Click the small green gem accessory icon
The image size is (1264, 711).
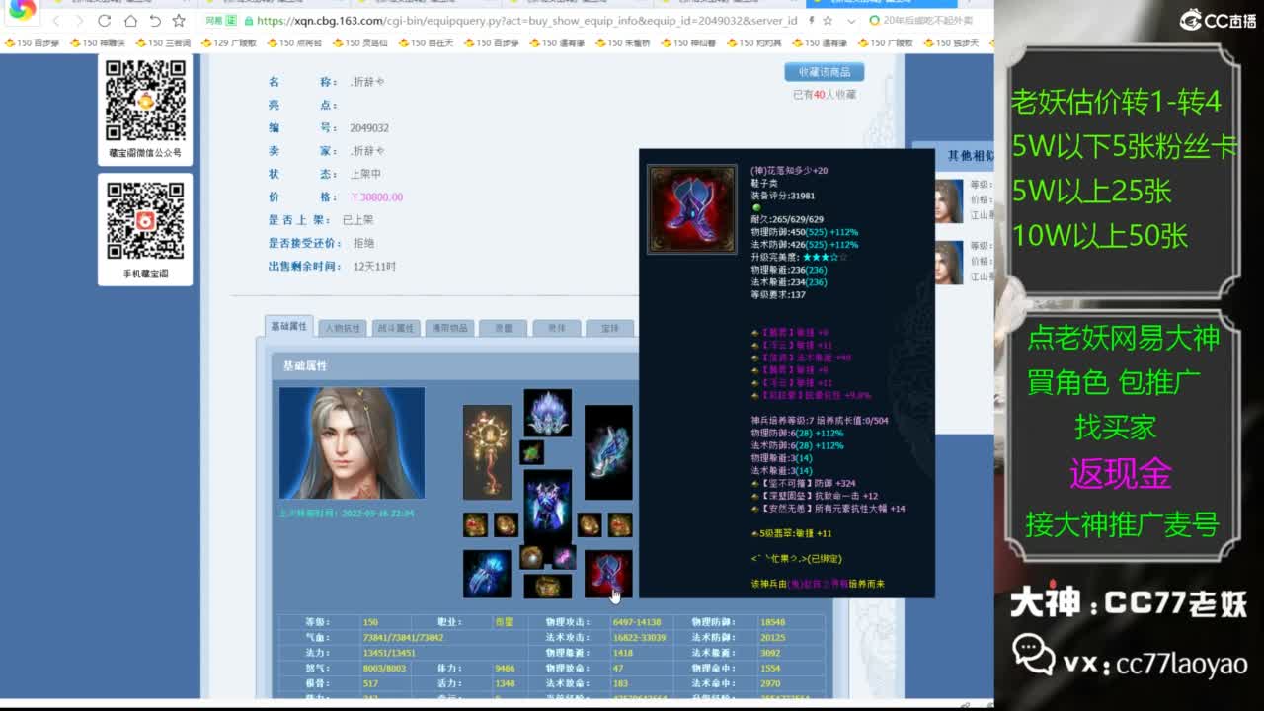pyautogui.click(x=532, y=452)
